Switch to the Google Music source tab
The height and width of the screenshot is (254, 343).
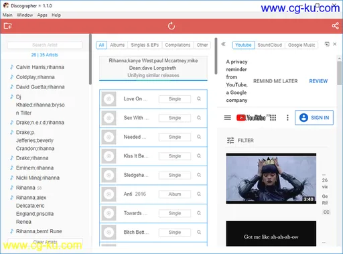301,45
